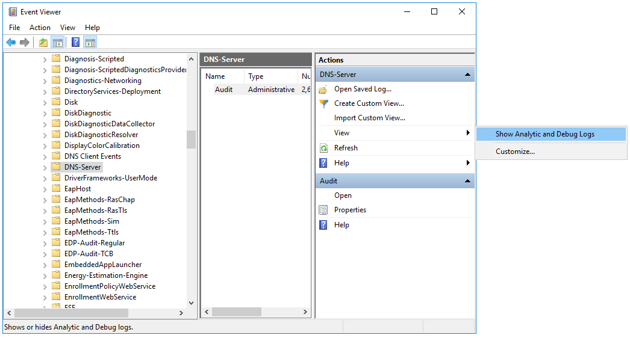Viewport: 630px width, 338px height.
Task: Enable Show Analytic and Debug Logs
Action: (x=544, y=134)
